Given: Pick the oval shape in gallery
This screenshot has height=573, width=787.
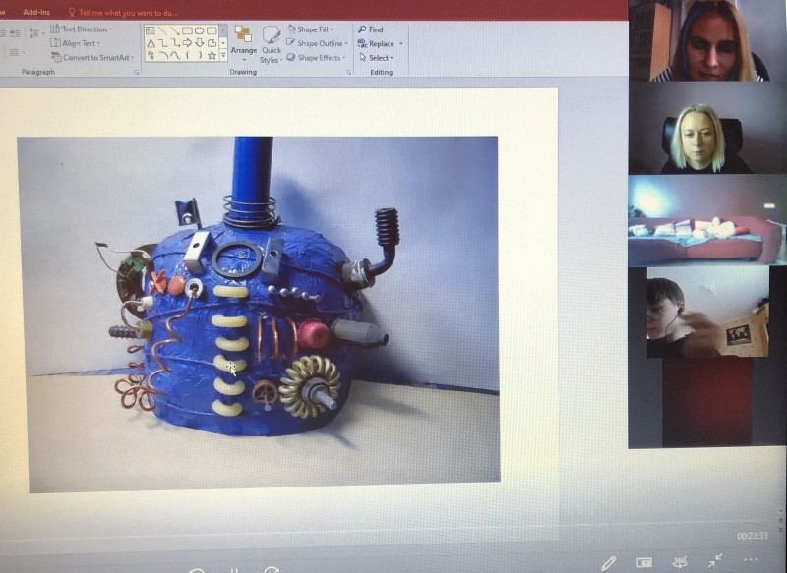Looking at the screenshot, I should pos(200,31).
